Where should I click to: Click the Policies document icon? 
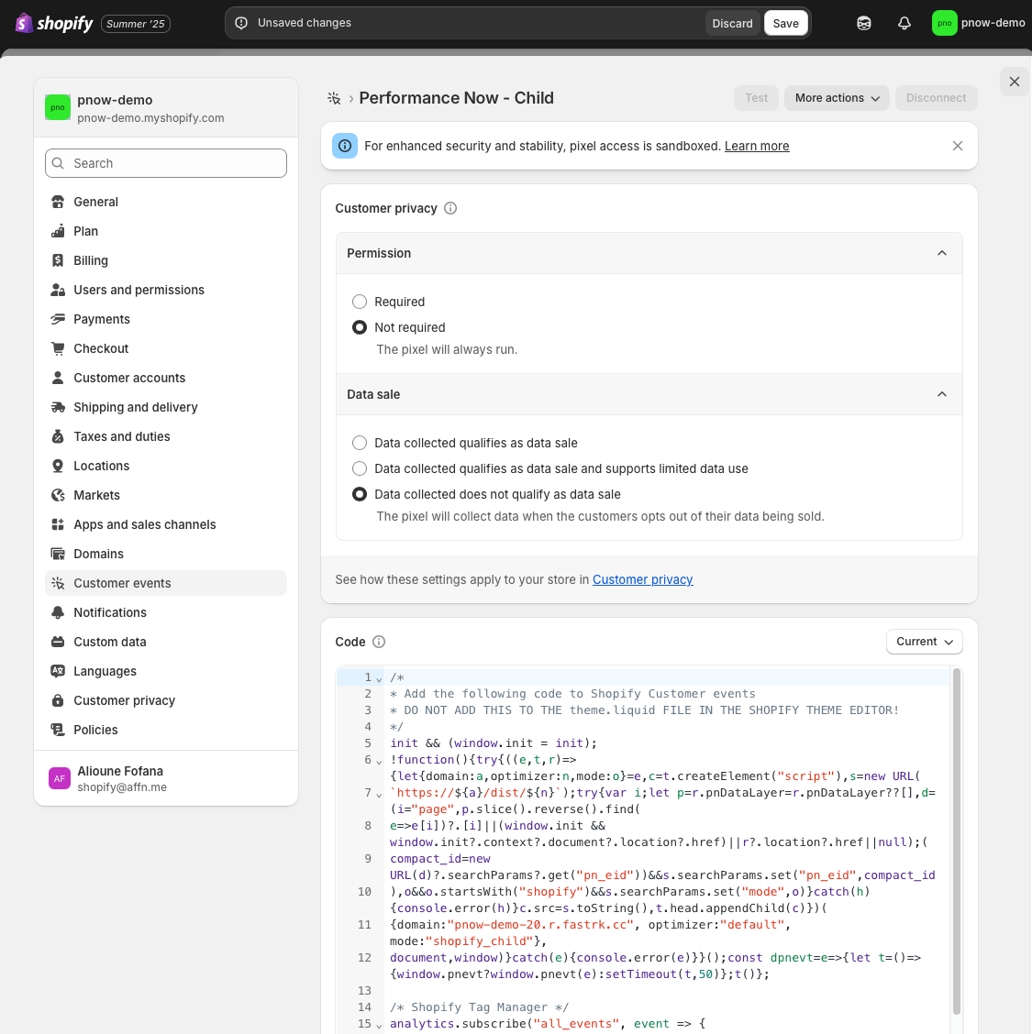tap(58, 730)
